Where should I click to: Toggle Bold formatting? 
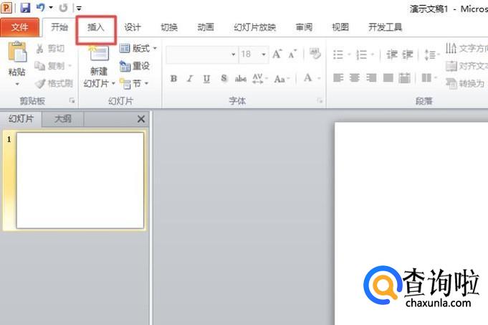(174, 79)
